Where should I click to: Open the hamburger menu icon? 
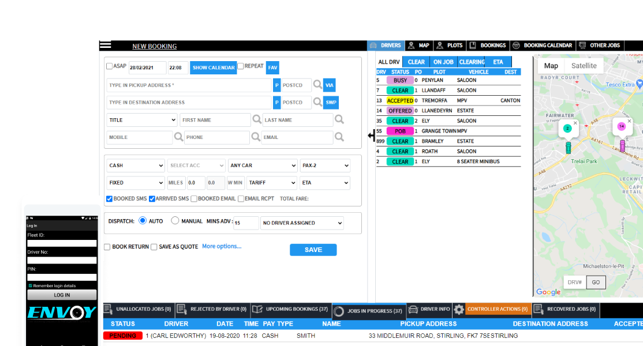pyautogui.click(x=105, y=46)
